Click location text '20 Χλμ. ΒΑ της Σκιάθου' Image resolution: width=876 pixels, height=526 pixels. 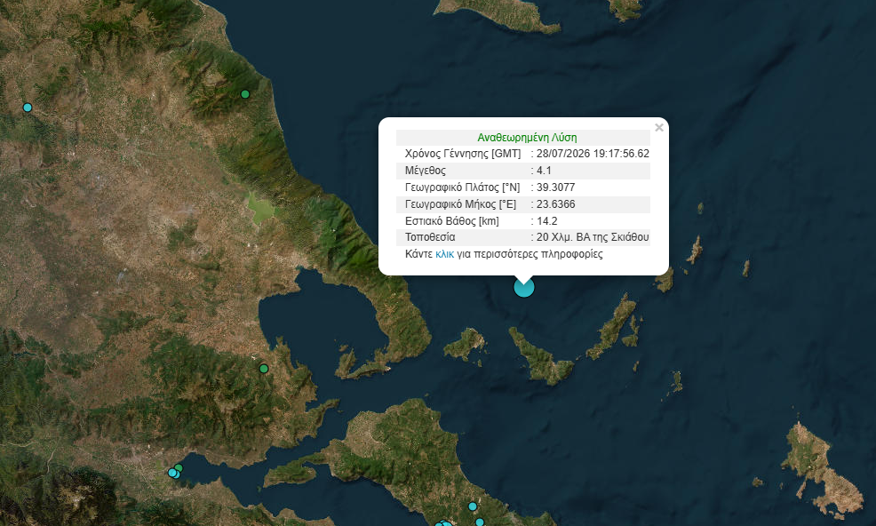[593, 237]
